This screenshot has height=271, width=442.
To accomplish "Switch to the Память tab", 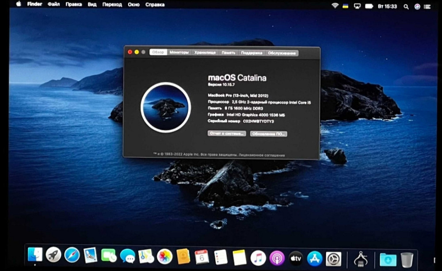I will tap(227, 52).
